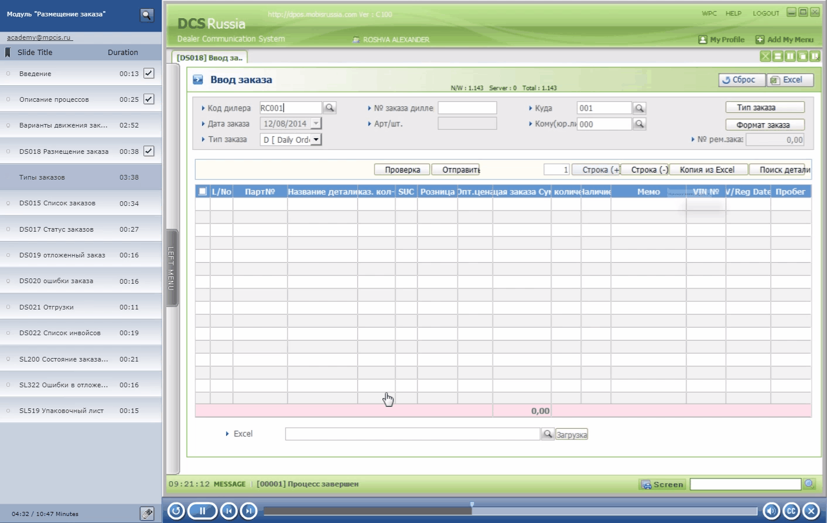Click the 'Сброс' reset button

741,80
